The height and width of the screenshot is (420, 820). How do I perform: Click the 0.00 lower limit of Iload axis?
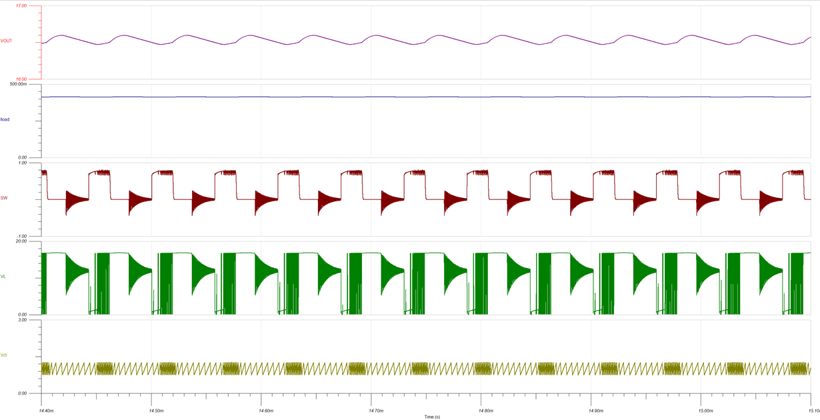click(23, 157)
